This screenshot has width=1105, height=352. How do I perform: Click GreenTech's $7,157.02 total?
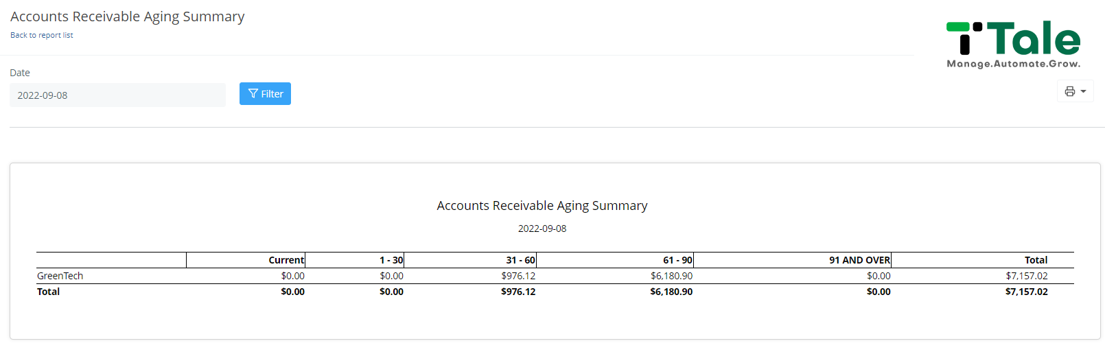point(1027,276)
